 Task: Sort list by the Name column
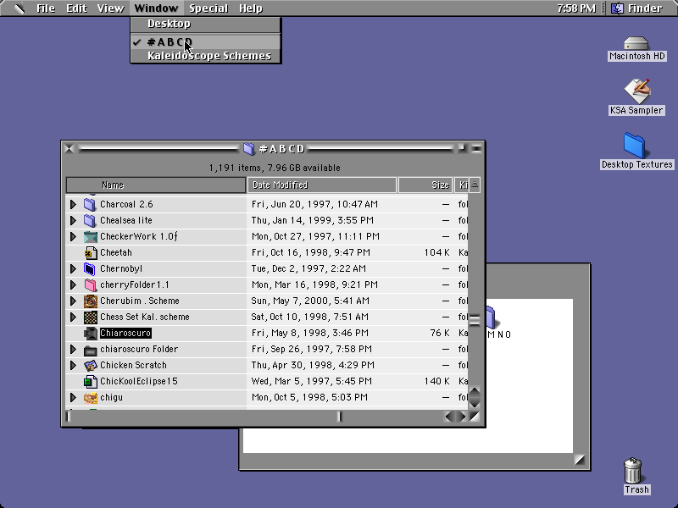156,185
